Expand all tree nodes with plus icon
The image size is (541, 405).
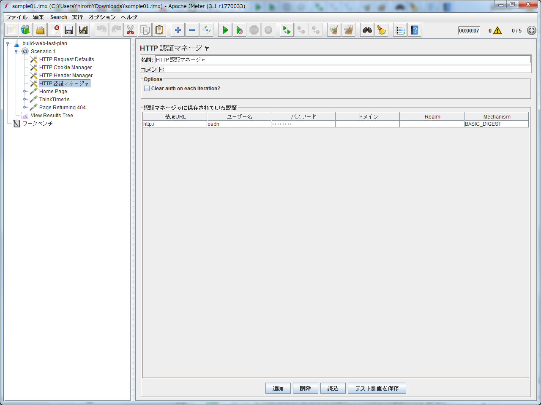click(x=178, y=30)
